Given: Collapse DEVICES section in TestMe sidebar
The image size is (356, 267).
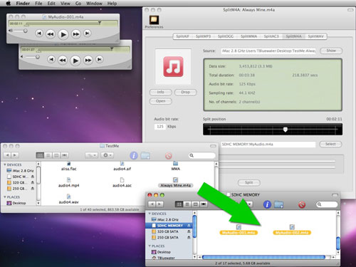Looking at the screenshot, I should pyautogui.click(x=5, y=164).
